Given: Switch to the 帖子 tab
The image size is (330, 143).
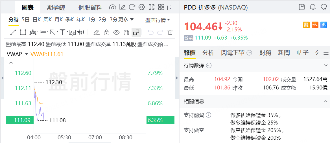Looking at the screenshot, I should [x=303, y=53].
